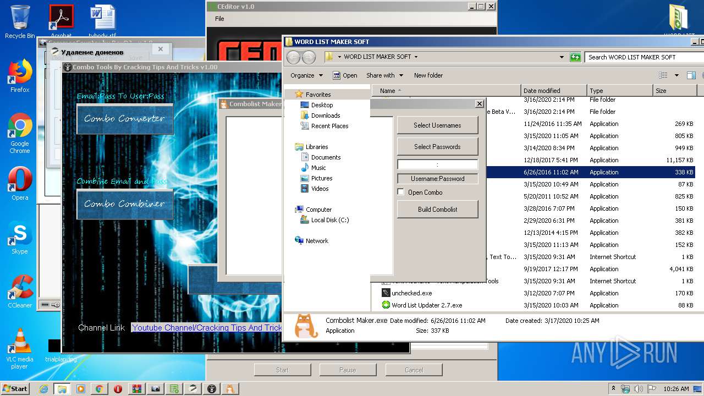Click the green refresh button in address bar
Screen dimensions: 704x396
(x=575, y=57)
